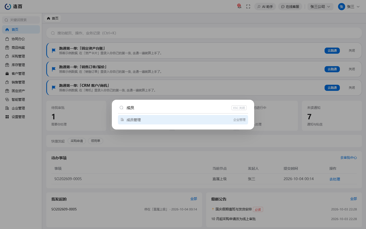
Task: Click 去处理 for SO202609-0005
Action: pyautogui.click(x=334, y=179)
